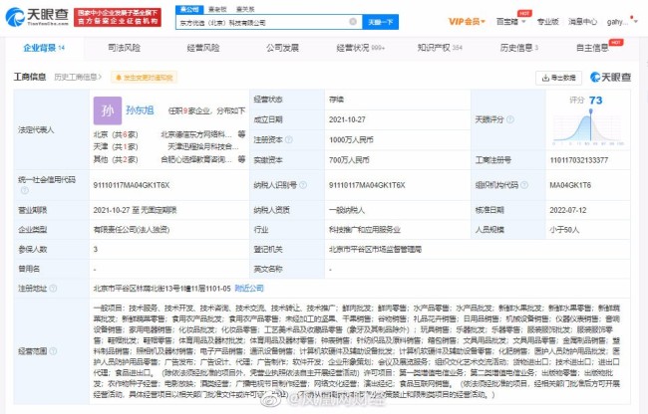Open 北京德茗东方网络科... company link
Screen dimensions: 648x414
coord(195,134)
